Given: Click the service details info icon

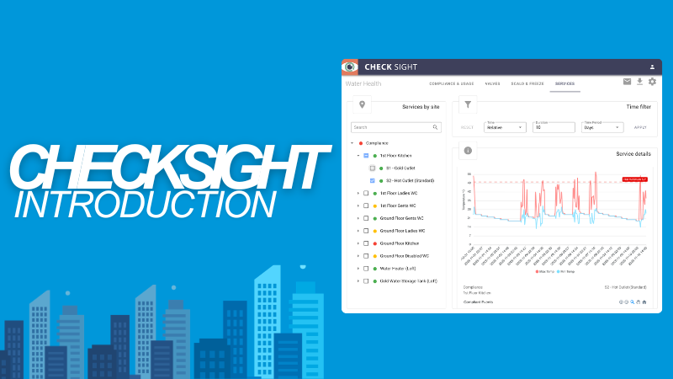Looking at the screenshot, I should (x=467, y=152).
